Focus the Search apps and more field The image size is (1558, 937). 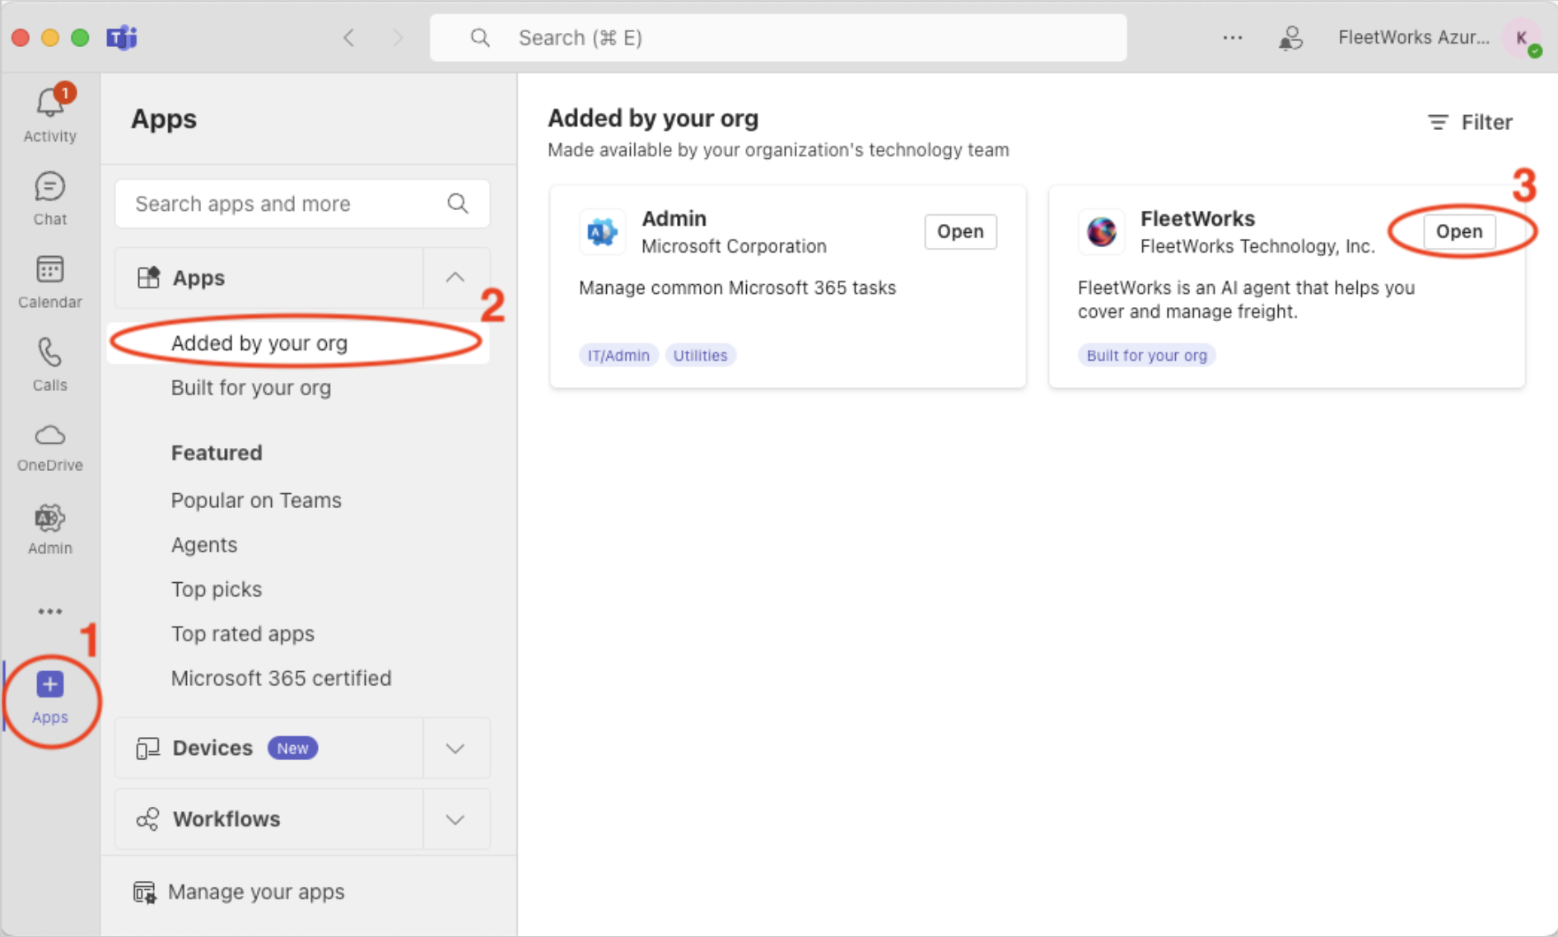point(302,203)
